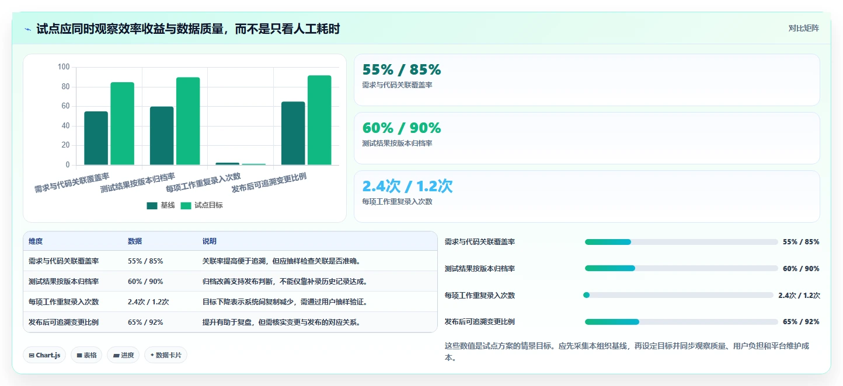Toggle the 试点目标 legend item in chart

(201, 205)
